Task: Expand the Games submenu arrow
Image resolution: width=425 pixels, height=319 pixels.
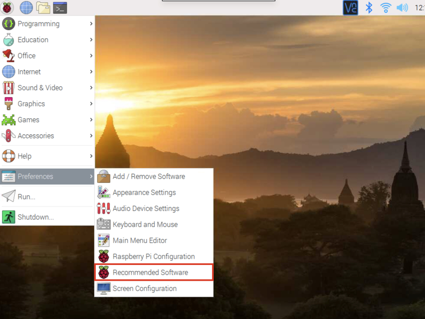Action: pos(91,120)
